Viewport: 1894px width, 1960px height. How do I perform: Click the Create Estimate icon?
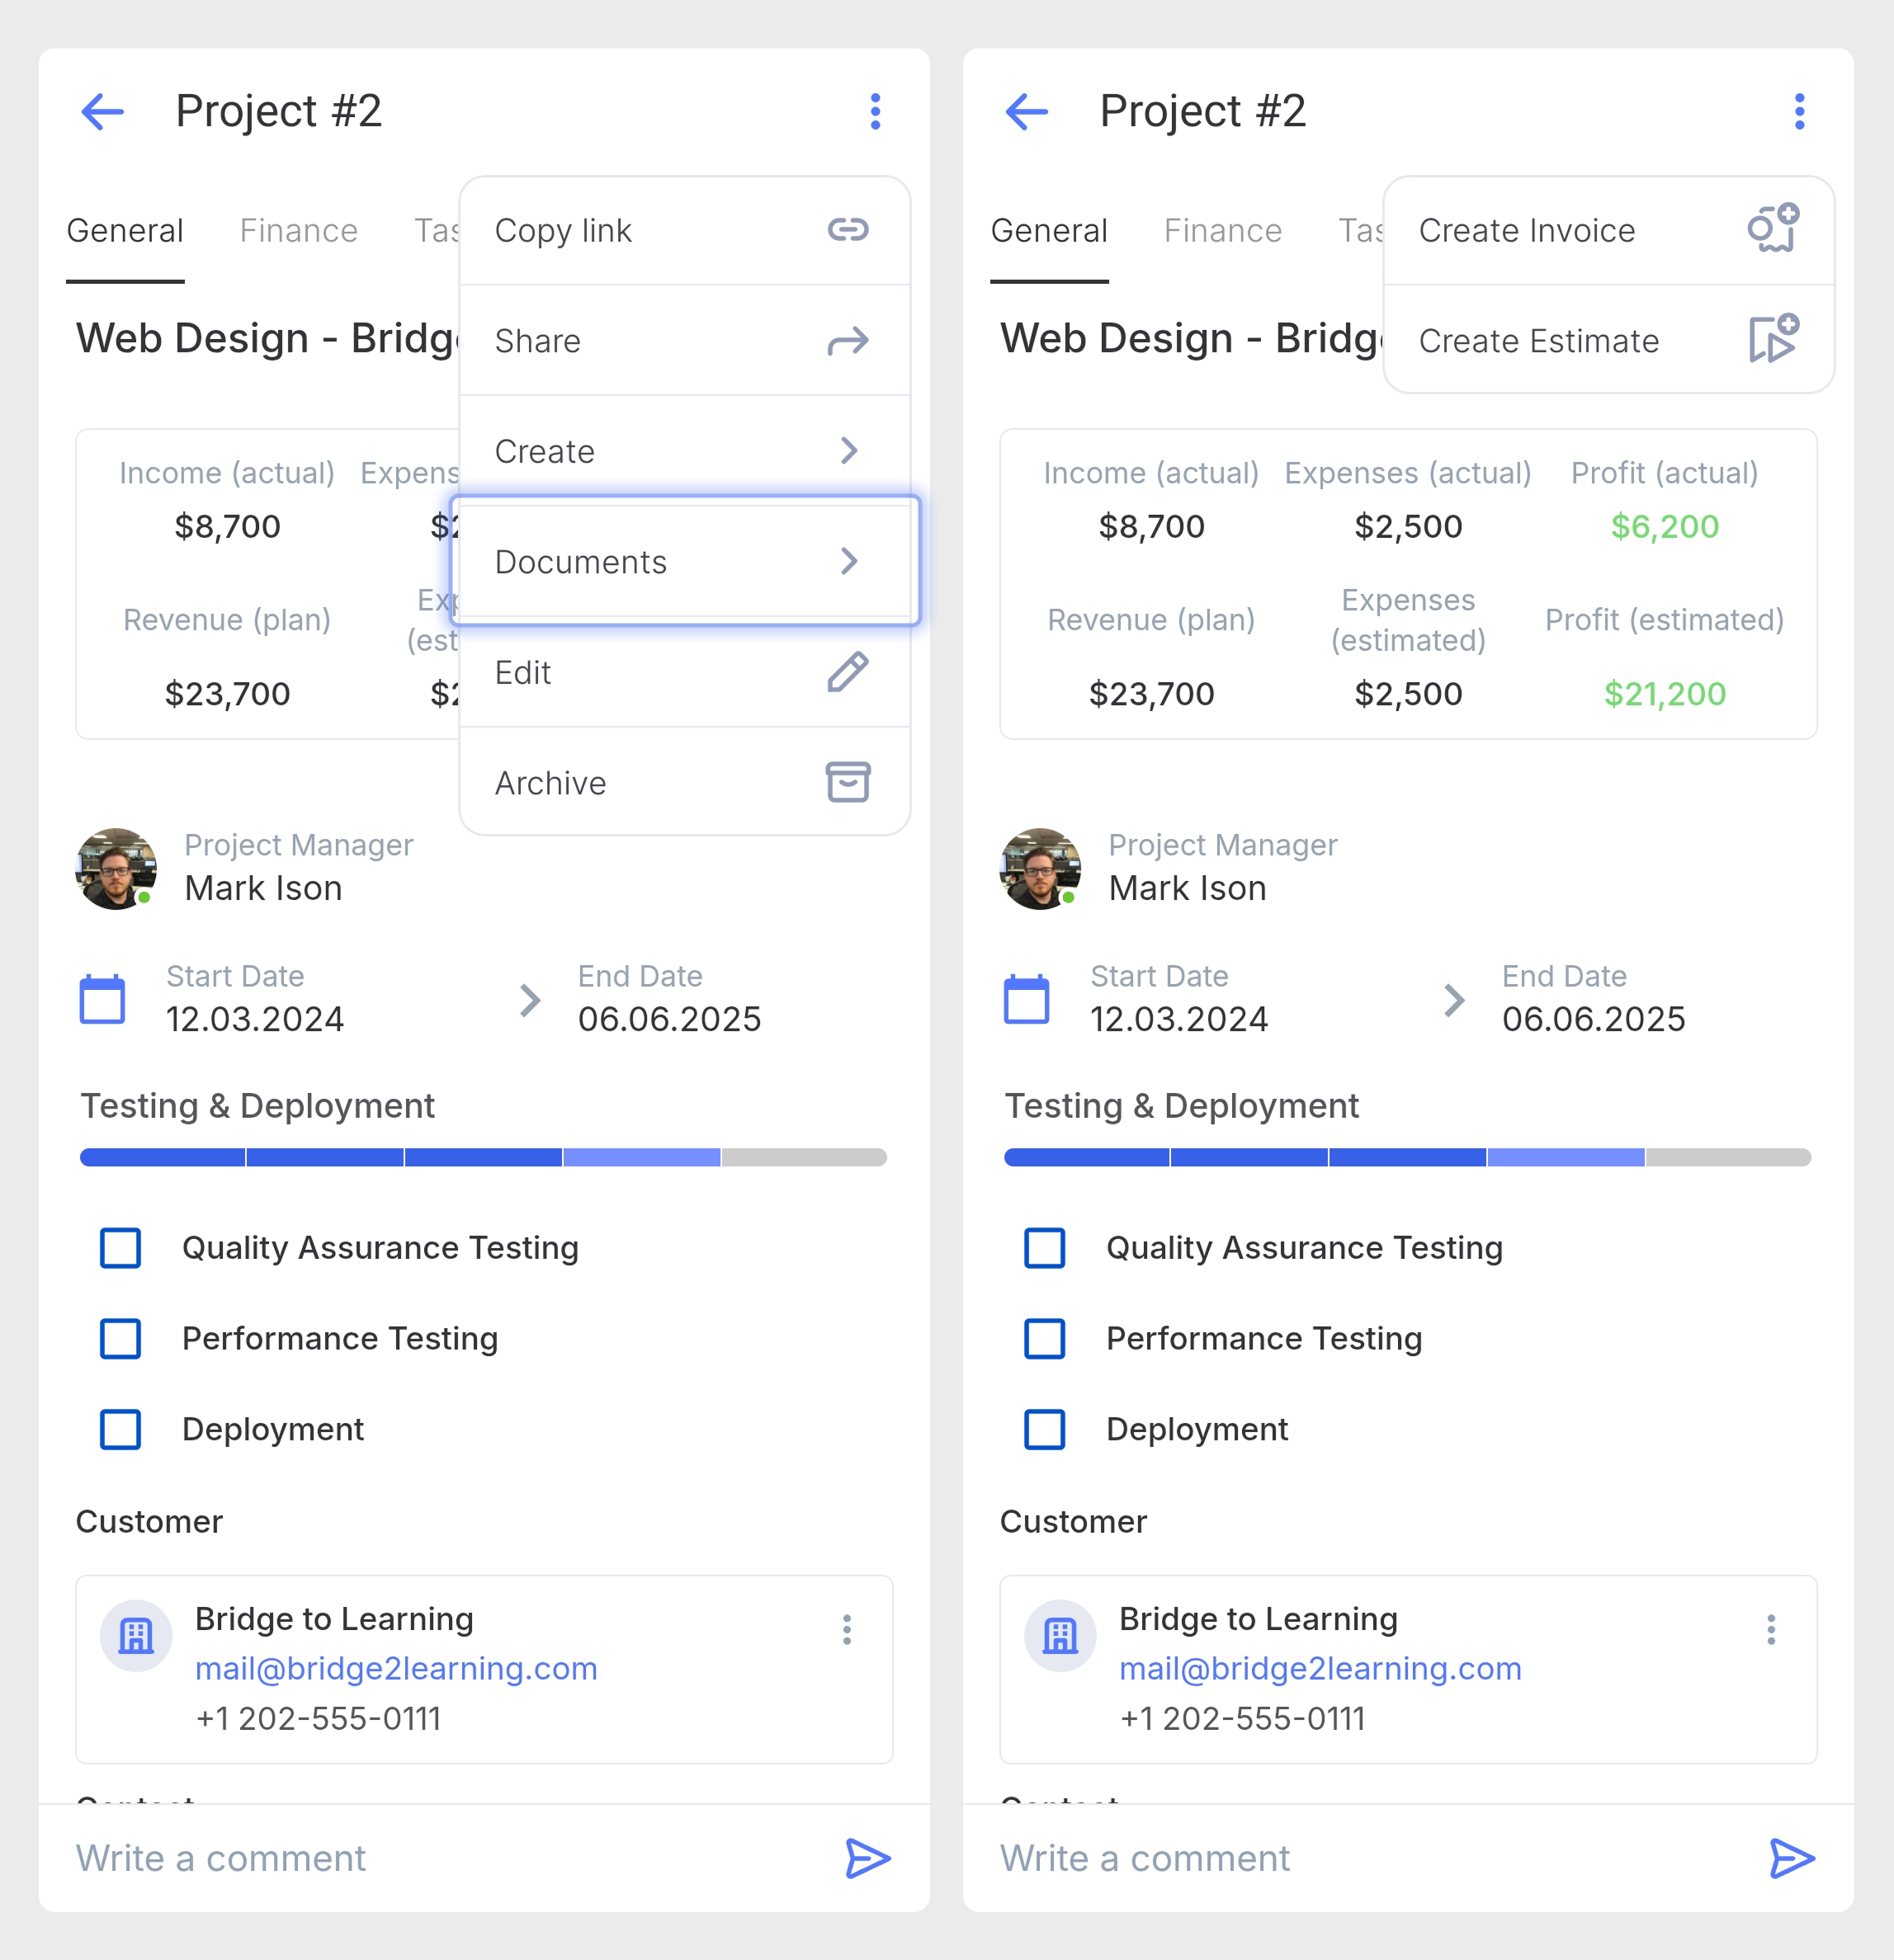coord(1772,339)
